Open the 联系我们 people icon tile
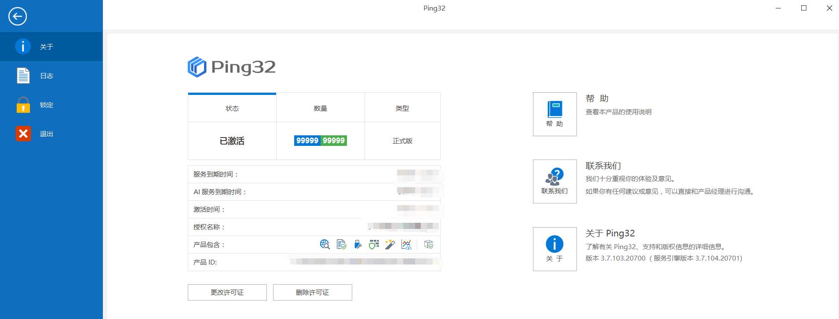 [555, 181]
